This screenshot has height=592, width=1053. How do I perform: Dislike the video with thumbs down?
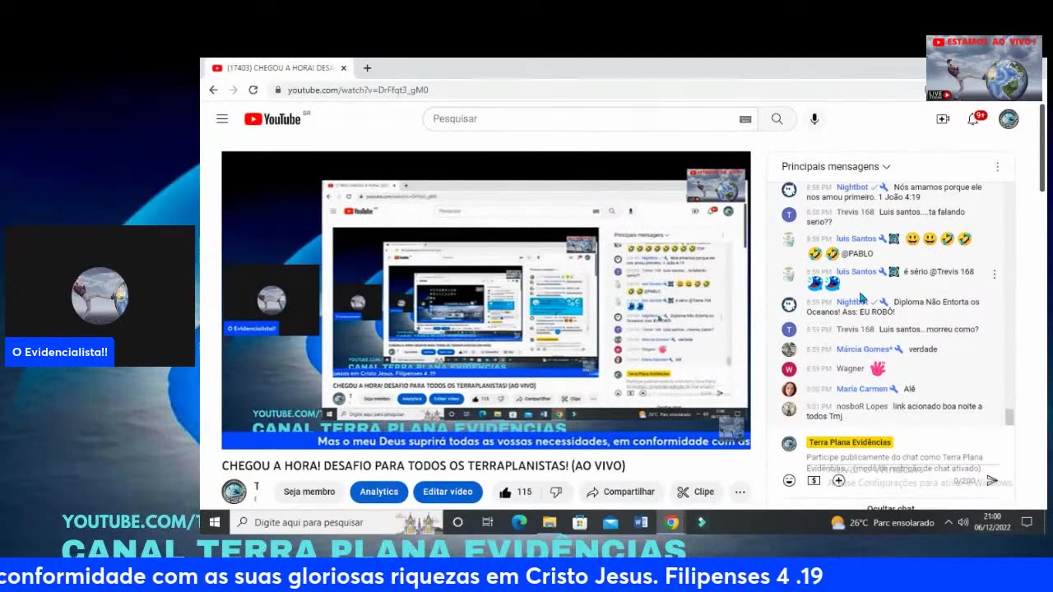(556, 492)
